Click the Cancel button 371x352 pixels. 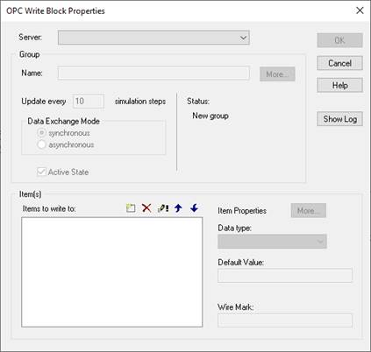pyautogui.click(x=339, y=63)
